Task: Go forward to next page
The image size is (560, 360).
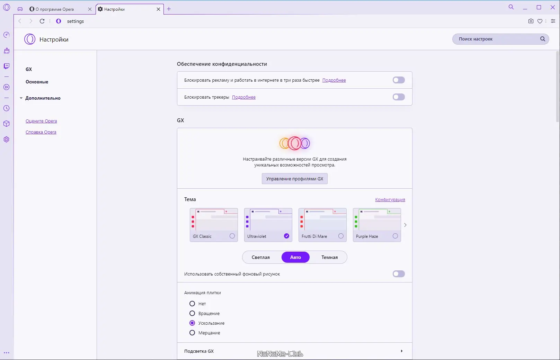Action: 31,21
